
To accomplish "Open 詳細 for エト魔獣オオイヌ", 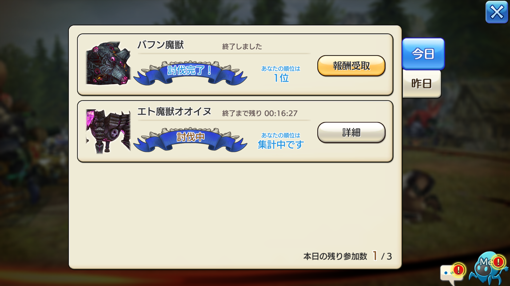I will click(351, 132).
